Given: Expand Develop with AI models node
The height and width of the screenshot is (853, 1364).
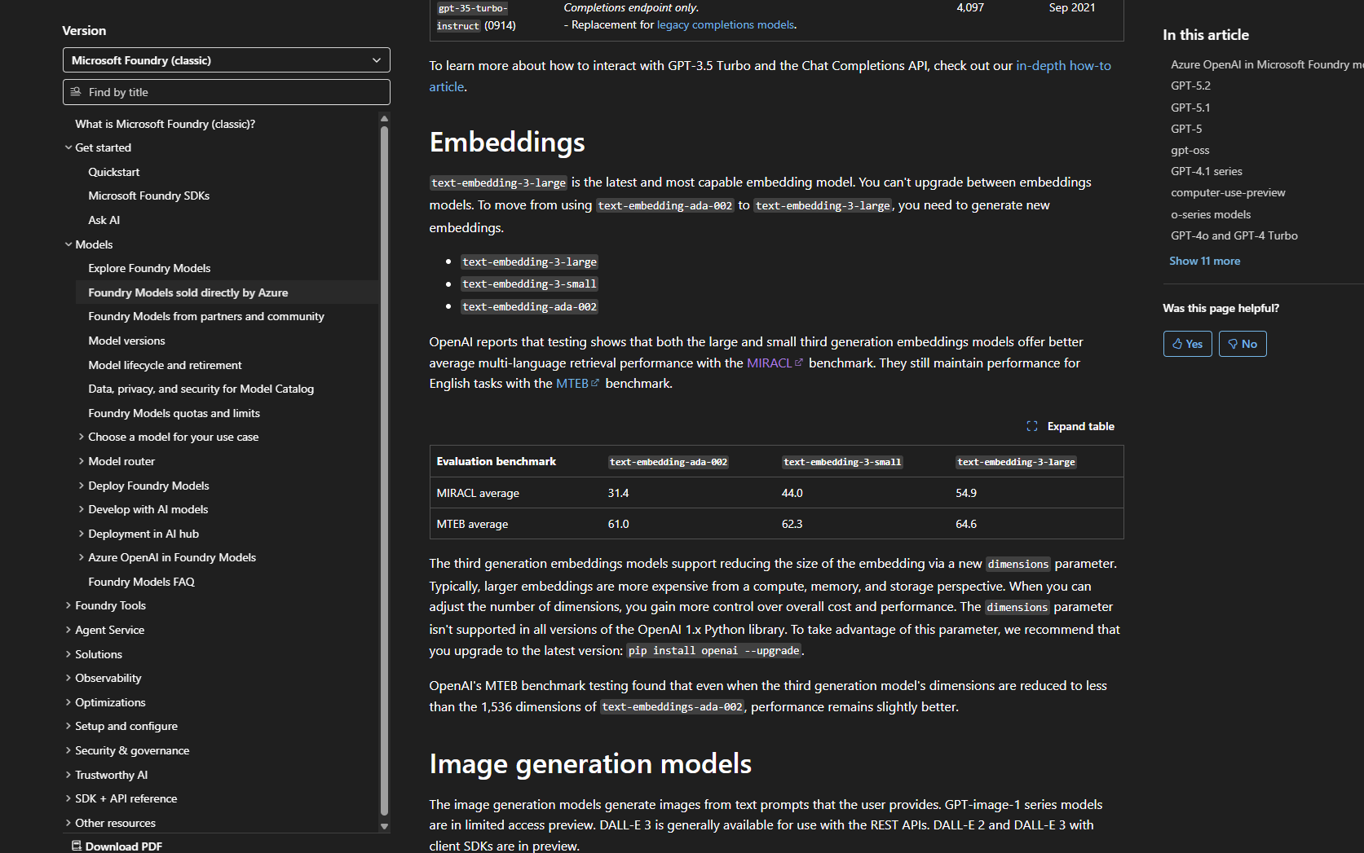Looking at the screenshot, I should [x=82, y=509].
